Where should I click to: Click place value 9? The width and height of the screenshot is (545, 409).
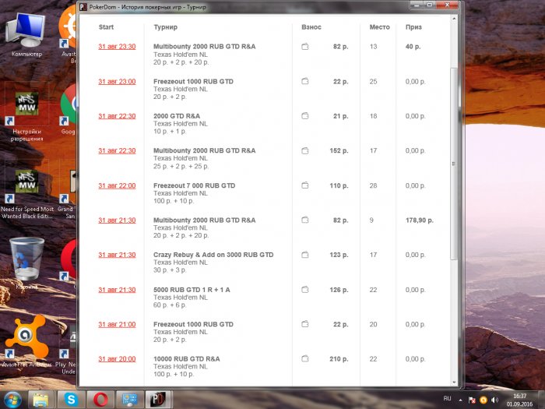371,220
